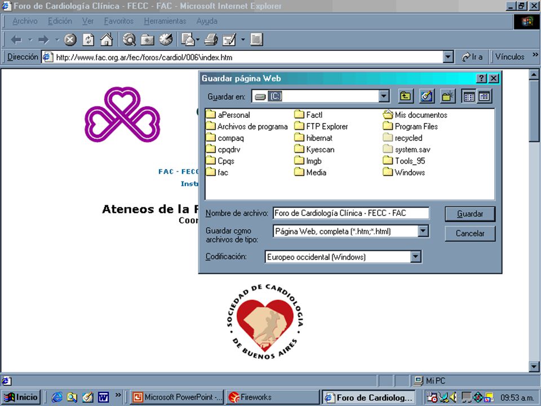The height and width of the screenshot is (406, 541).
Task: Expand the Vínculos toolbar chevron
Action: (x=535, y=55)
